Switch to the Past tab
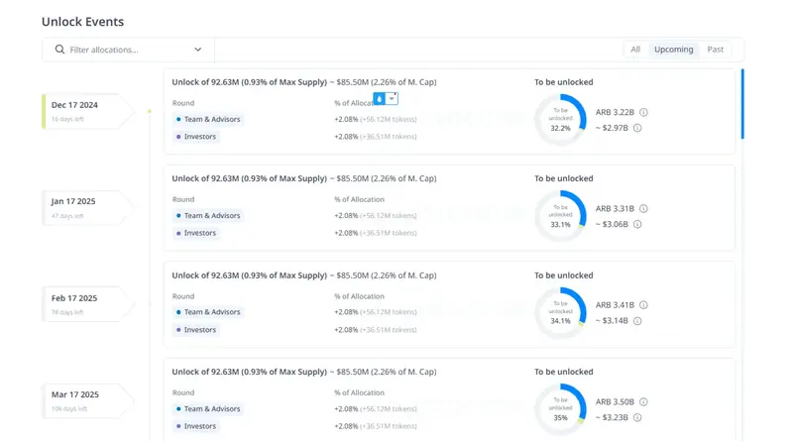The height and width of the screenshot is (441, 793). point(715,50)
